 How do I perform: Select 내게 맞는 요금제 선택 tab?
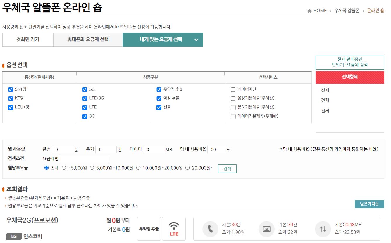(x=163, y=39)
